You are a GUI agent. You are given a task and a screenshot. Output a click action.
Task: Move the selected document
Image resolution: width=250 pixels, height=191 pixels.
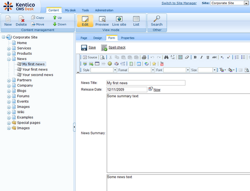(38, 24)
